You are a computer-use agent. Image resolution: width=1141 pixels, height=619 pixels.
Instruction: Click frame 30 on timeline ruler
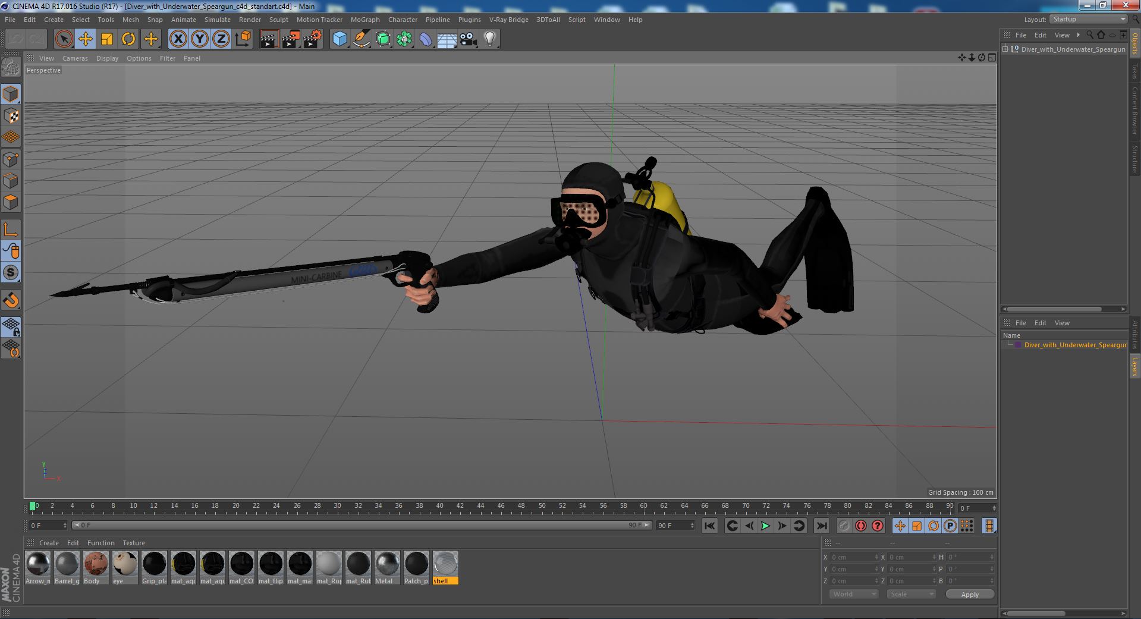click(x=337, y=506)
